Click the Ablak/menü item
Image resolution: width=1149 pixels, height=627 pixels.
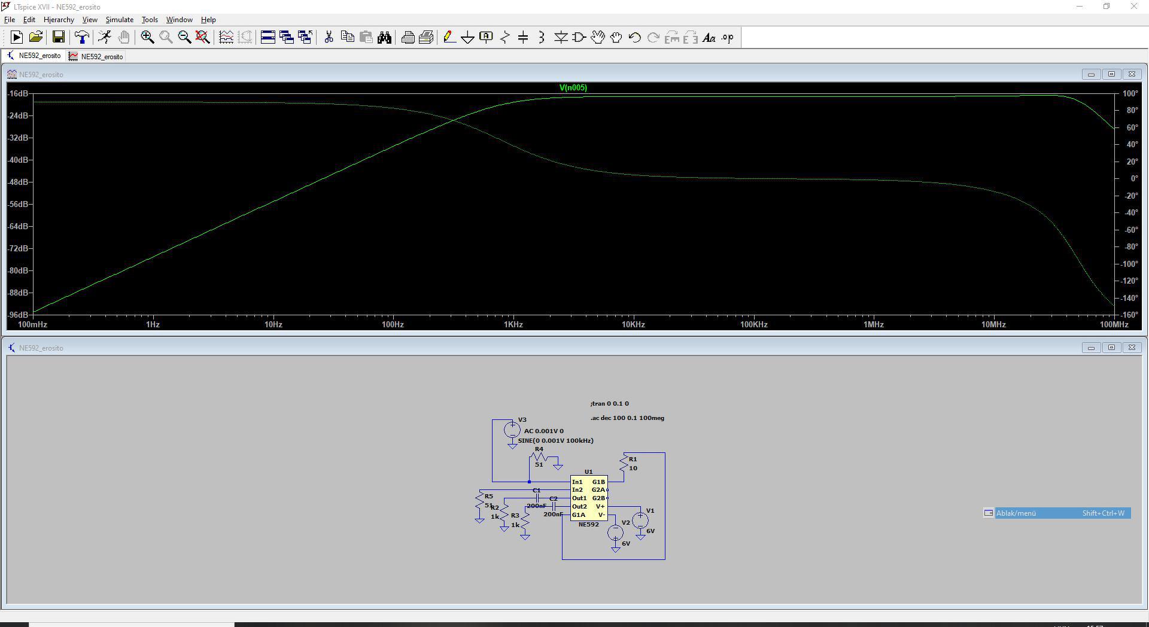point(1057,513)
